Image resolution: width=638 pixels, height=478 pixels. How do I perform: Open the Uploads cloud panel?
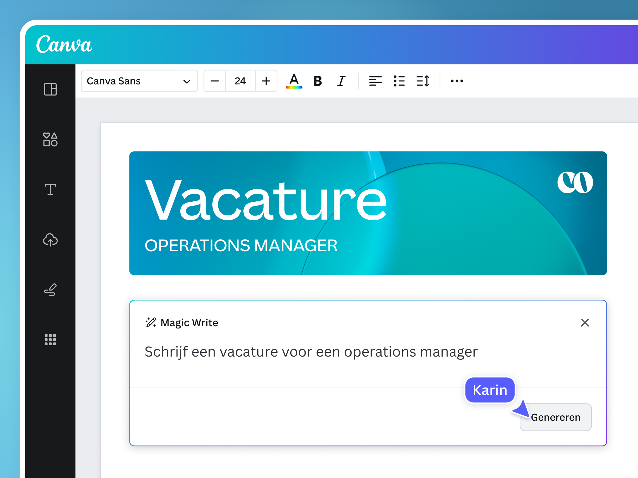pos(50,240)
